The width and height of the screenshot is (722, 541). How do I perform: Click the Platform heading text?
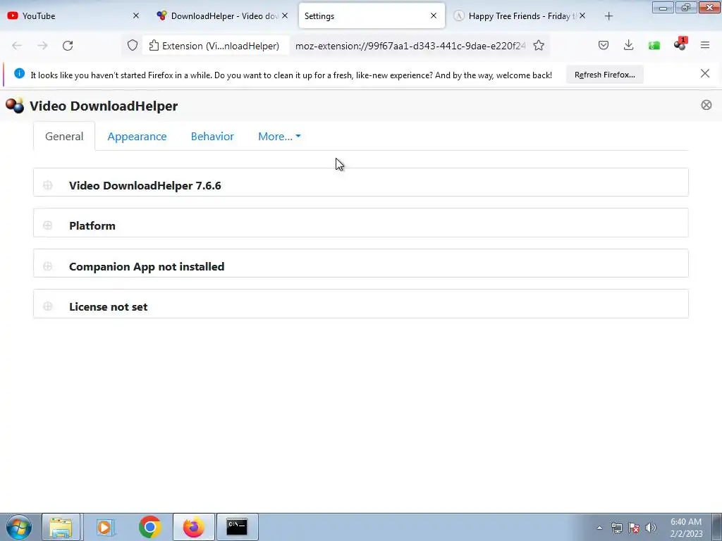pos(92,225)
